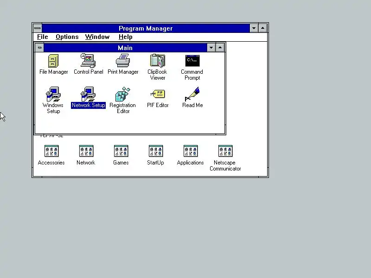Click the Main window title bar
This screenshot has width=371, height=278.
(125, 48)
